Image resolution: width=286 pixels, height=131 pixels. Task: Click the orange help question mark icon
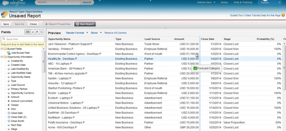click(x=283, y=15)
